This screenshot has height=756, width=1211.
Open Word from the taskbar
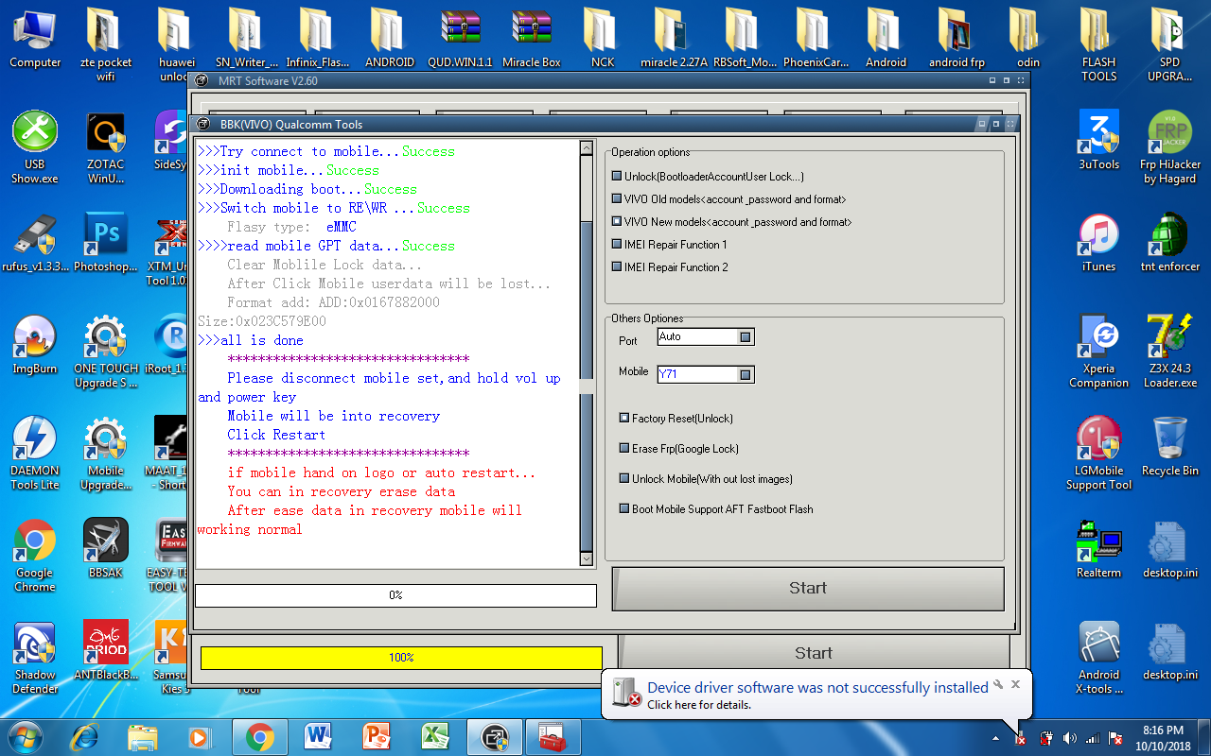click(318, 736)
